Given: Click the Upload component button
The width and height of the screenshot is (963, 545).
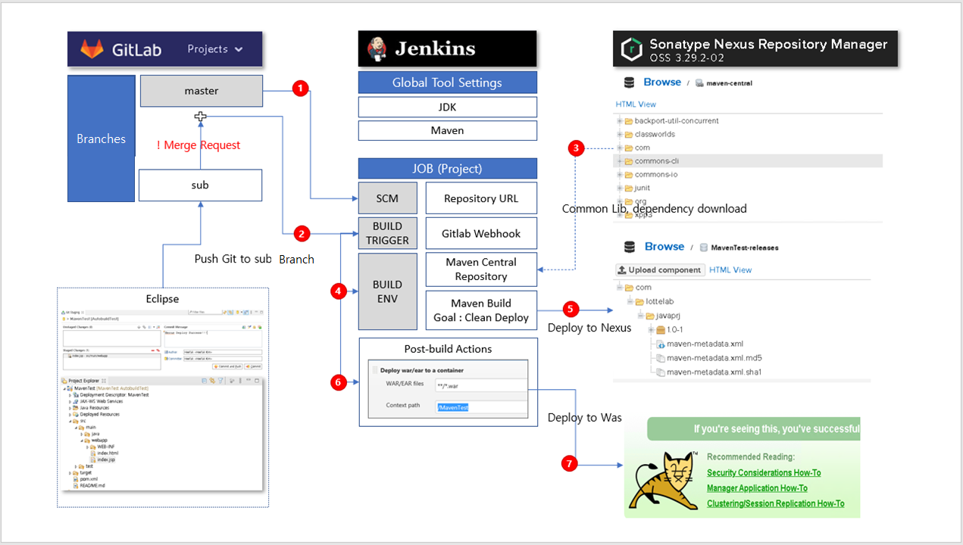Looking at the screenshot, I should click(660, 269).
